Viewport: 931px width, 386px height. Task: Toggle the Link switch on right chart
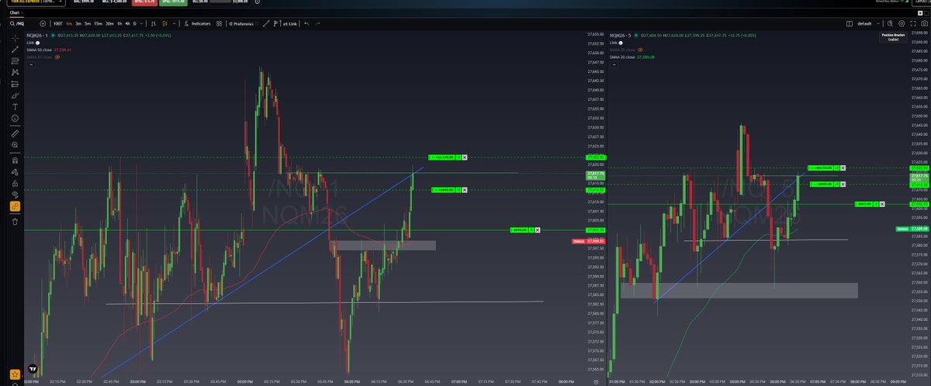tap(621, 43)
